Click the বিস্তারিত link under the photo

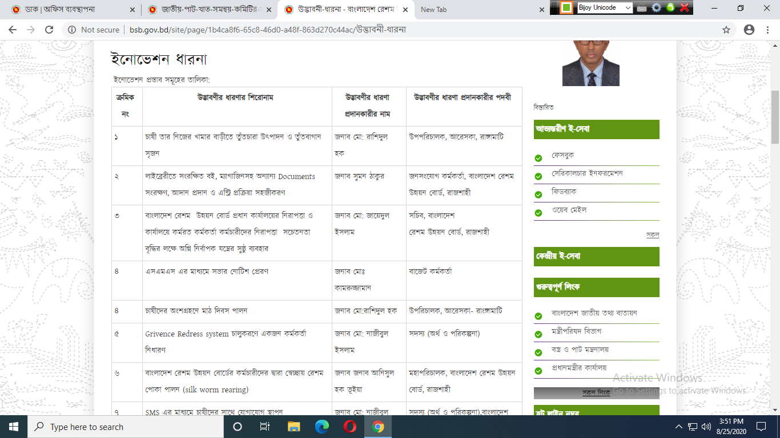click(543, 107)
